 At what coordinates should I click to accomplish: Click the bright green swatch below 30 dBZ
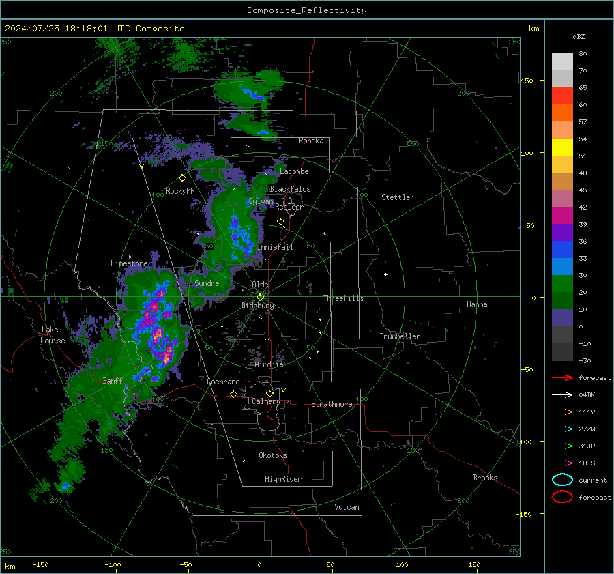562,284
